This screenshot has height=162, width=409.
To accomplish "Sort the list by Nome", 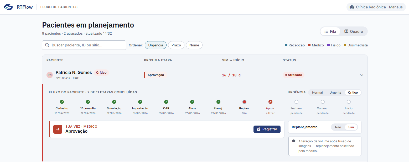I will [194, 45].
